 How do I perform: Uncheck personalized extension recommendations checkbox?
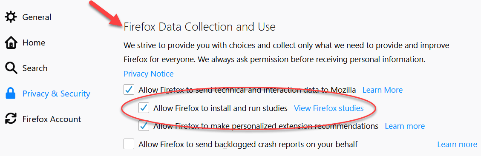coord(144,126)
